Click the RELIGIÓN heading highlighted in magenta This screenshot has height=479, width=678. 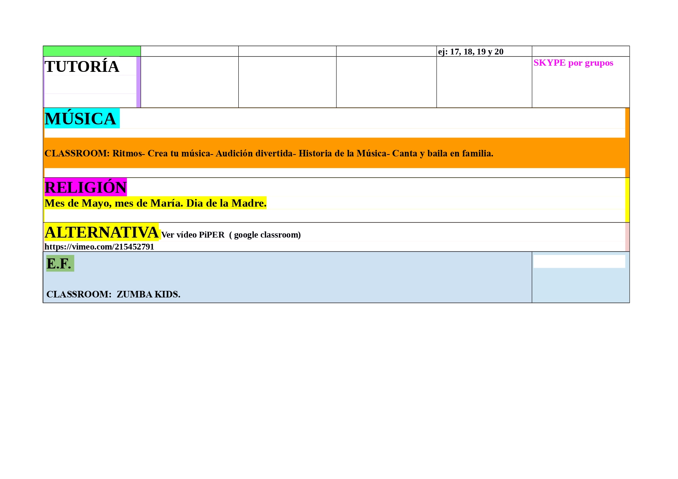tap(85, 187)
